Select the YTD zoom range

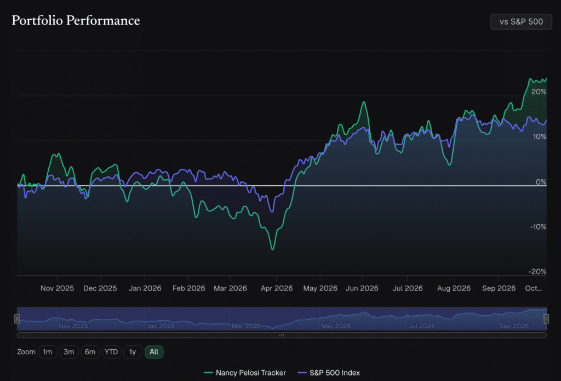coord(111,352)
